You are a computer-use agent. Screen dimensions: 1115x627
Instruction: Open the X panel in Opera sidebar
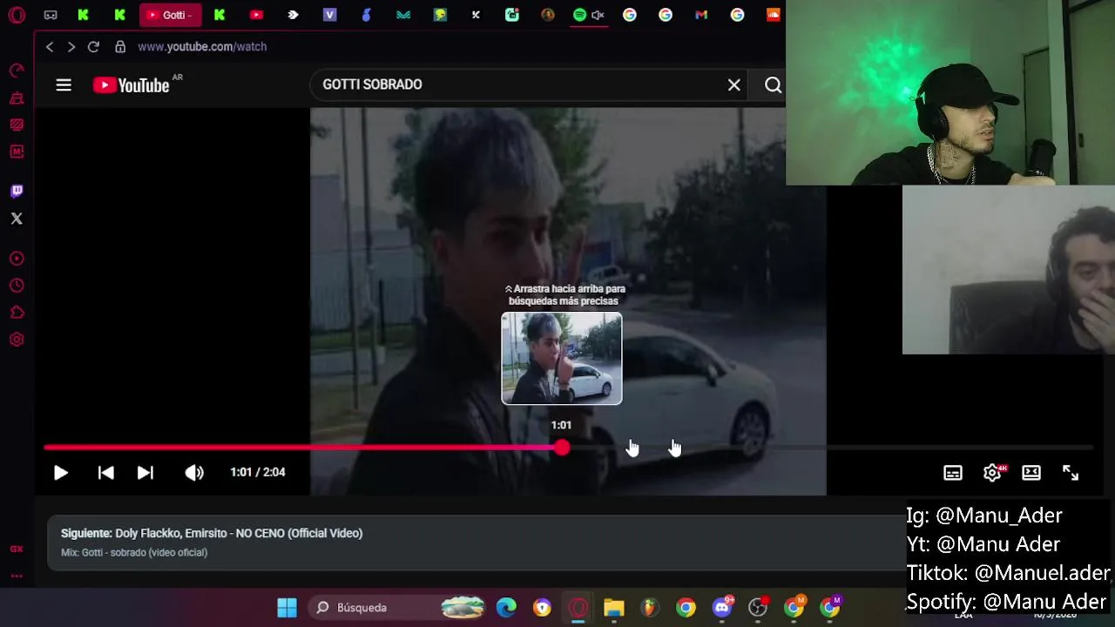(x=17, y=219)
